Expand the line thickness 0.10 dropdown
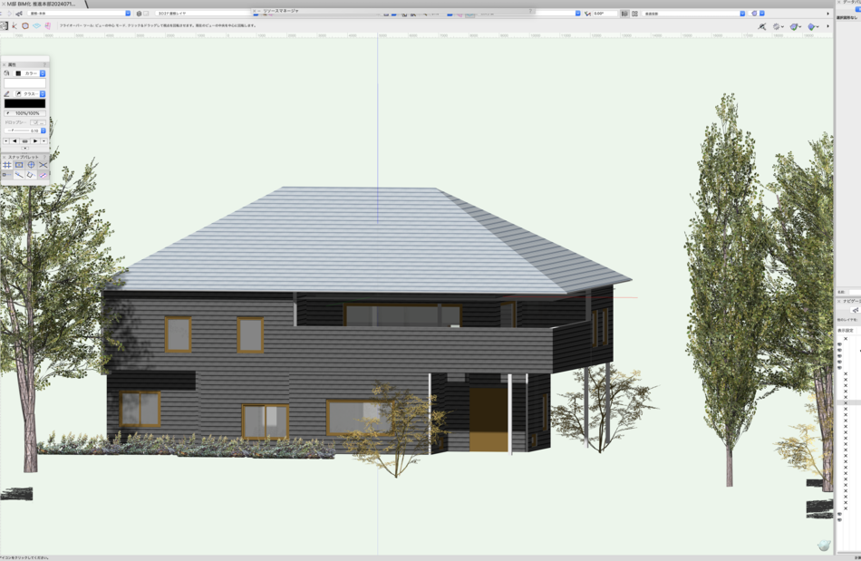This screenshot has width=861, height=561. [x=43, y=131]
